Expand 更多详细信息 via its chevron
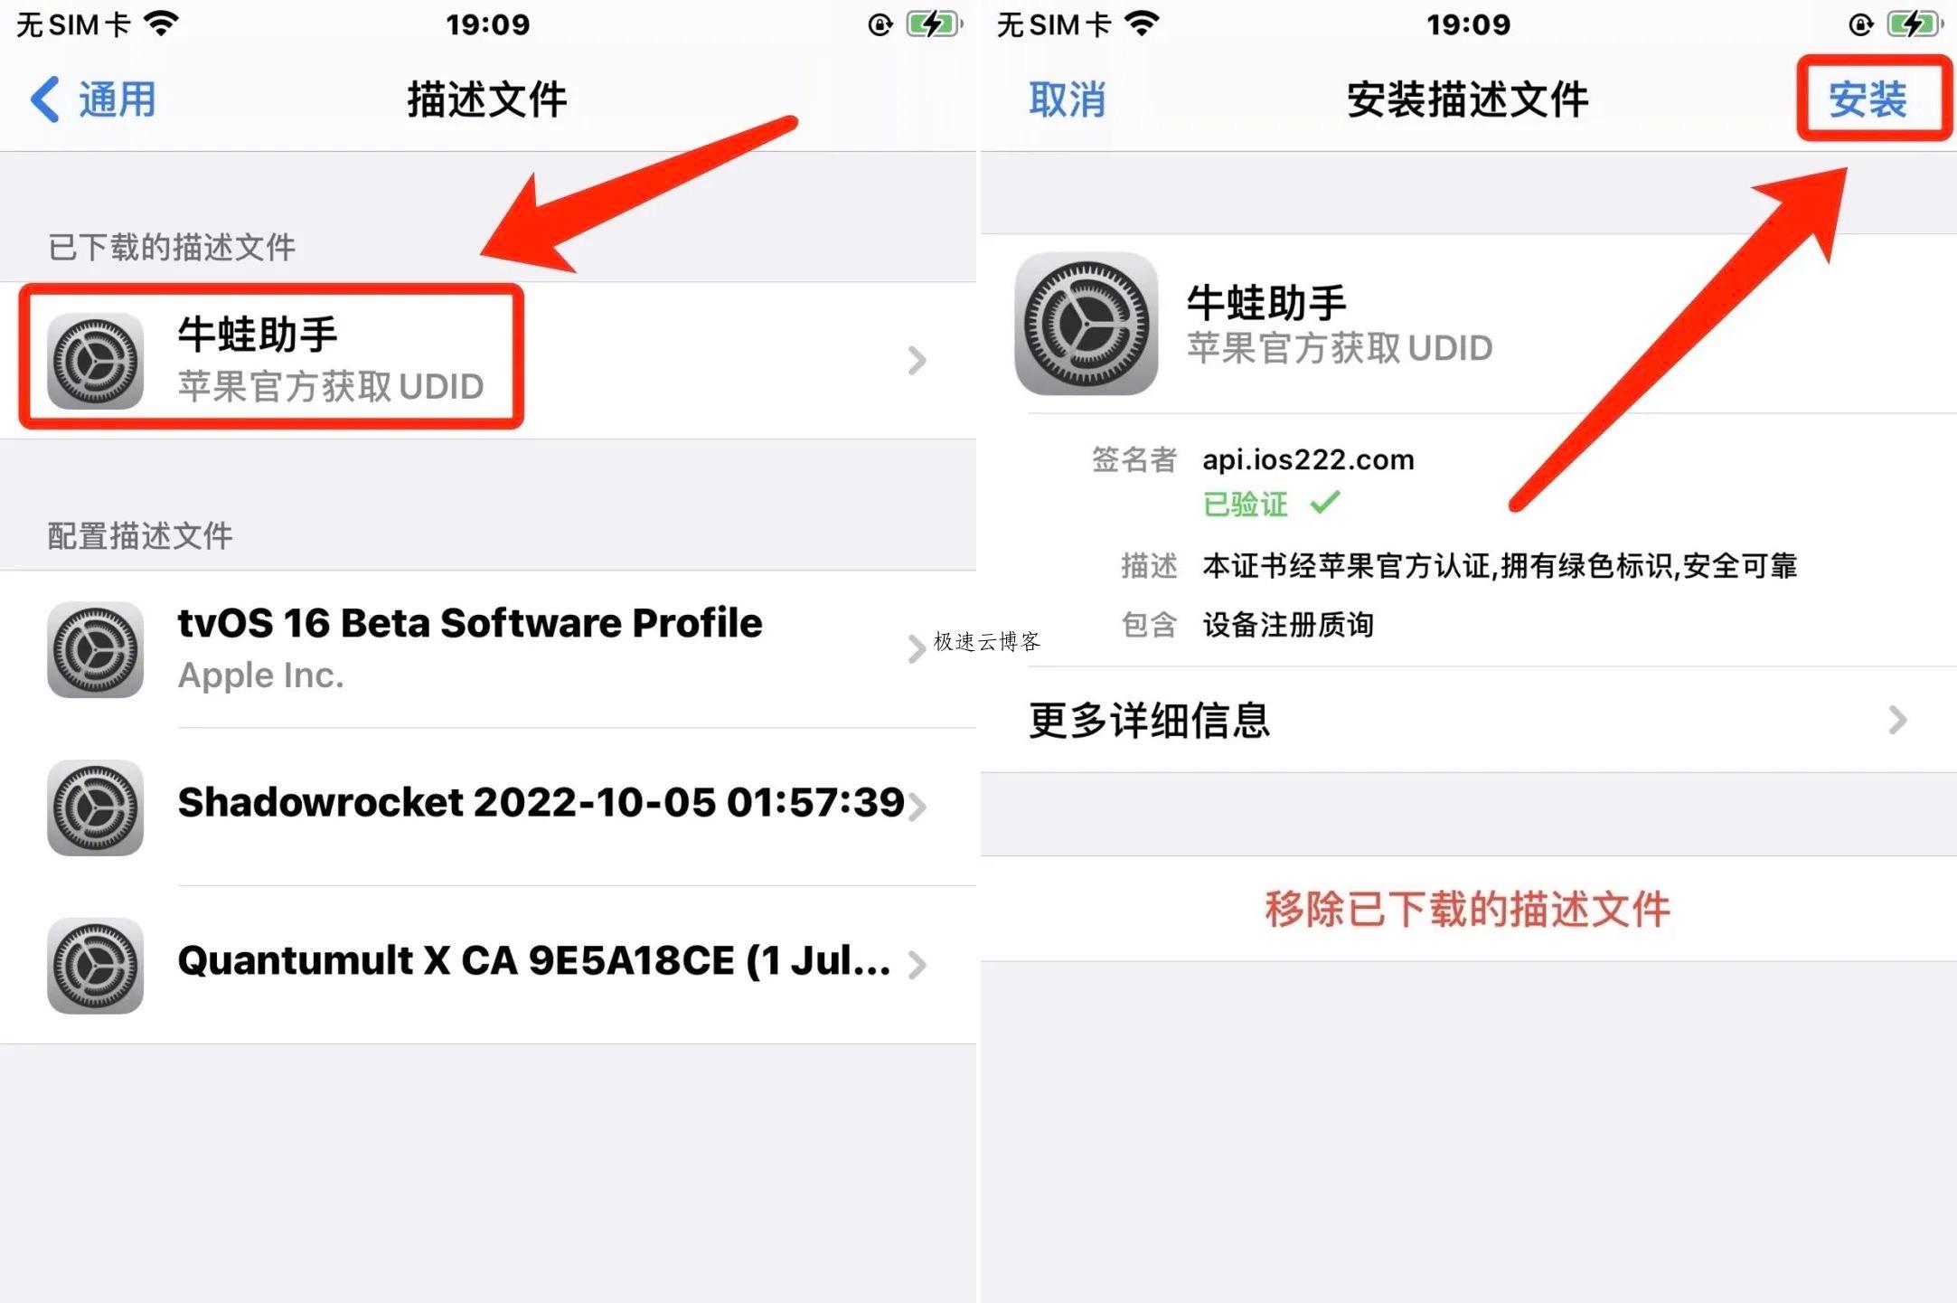The height and width of the screenshot is (1303, 1957). (1897, 720)
